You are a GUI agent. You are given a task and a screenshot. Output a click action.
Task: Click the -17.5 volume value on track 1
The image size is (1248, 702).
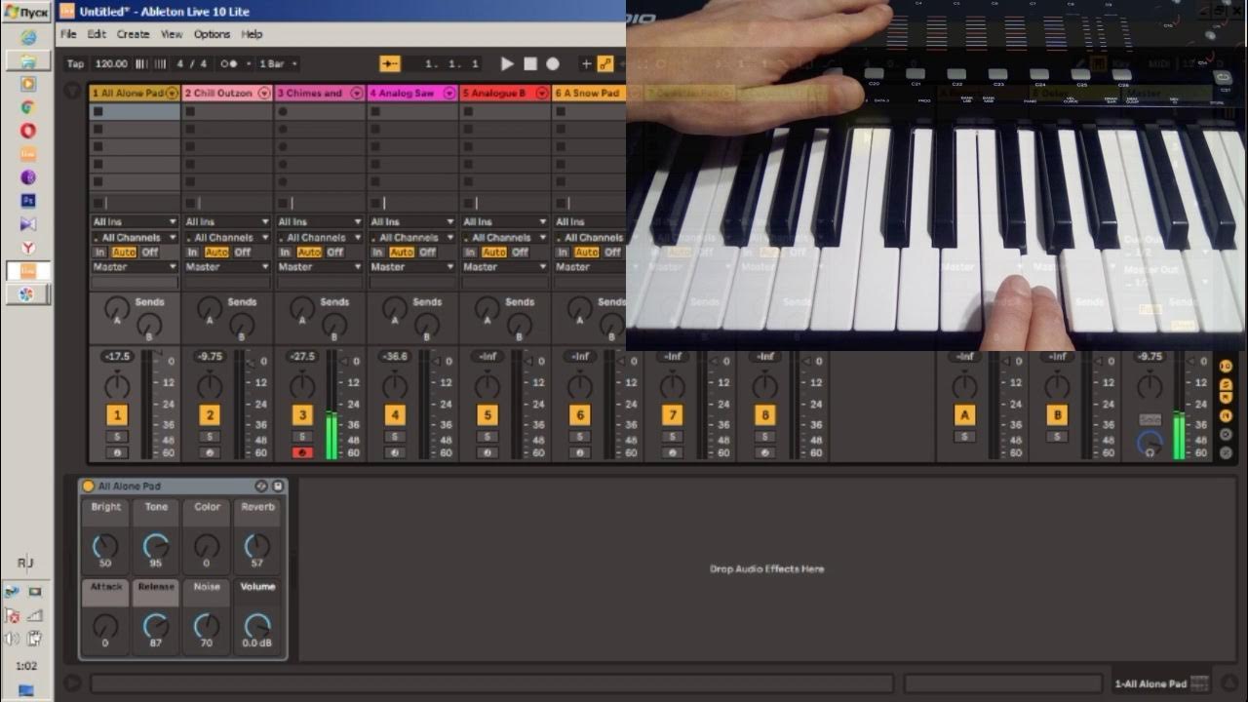coord(117,357)
